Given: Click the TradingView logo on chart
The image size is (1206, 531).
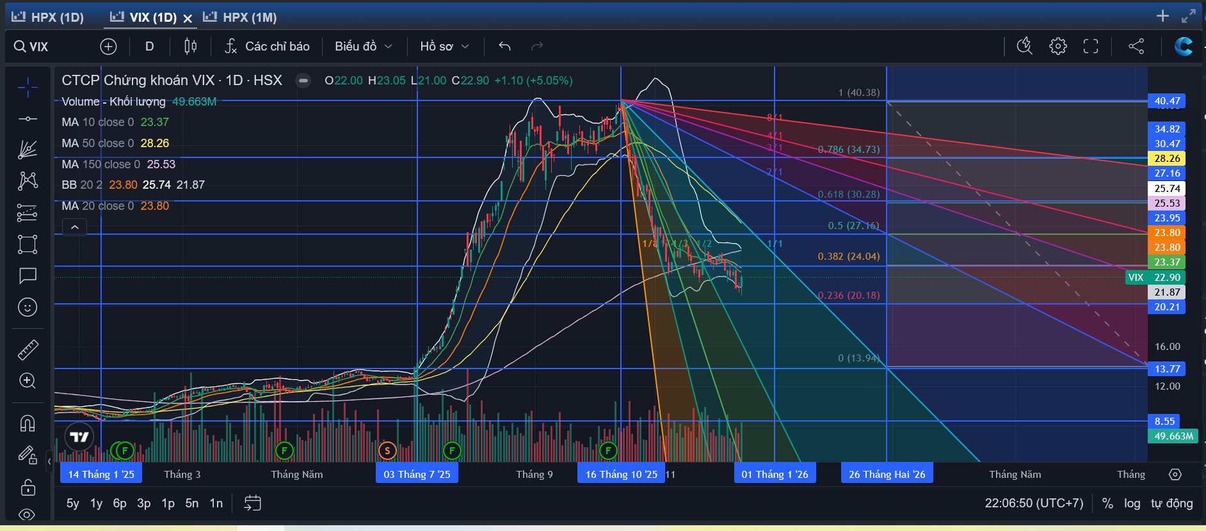Looking at the screenshot, I should (x=79, y=437).
